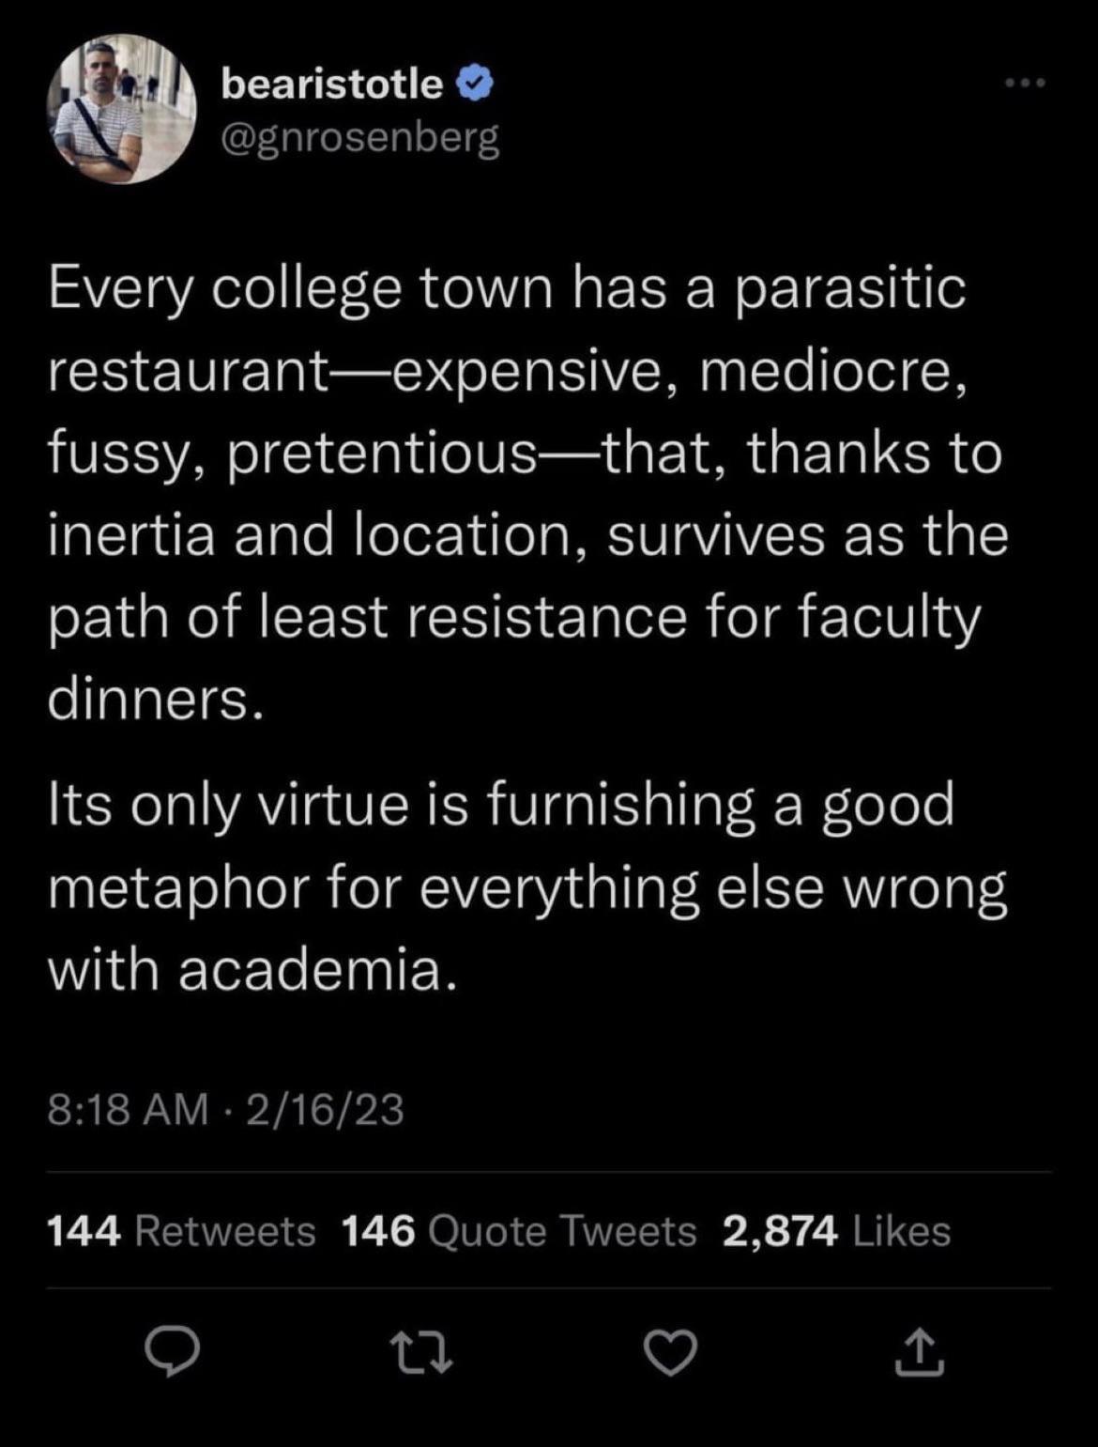Open the 146 Quote Tweets list
This screenshot has width=1098, height=1447.
pos(519,1230)
